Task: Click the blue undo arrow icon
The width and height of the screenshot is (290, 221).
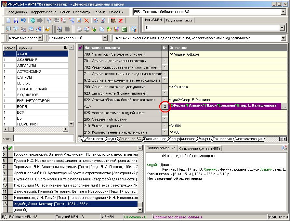Action: tap(23, 20)
